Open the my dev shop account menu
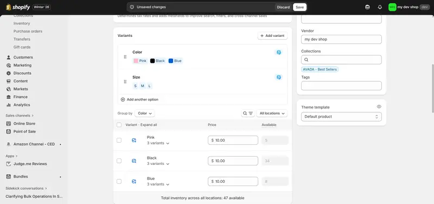Image resolution: width=434 pixels, height=204 pixels. 409,7
